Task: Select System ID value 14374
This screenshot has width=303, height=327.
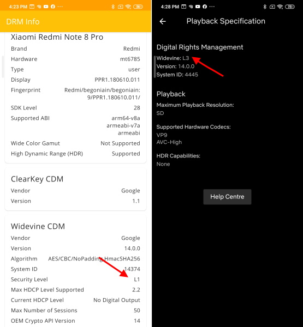Action: [x=132, y=269]
